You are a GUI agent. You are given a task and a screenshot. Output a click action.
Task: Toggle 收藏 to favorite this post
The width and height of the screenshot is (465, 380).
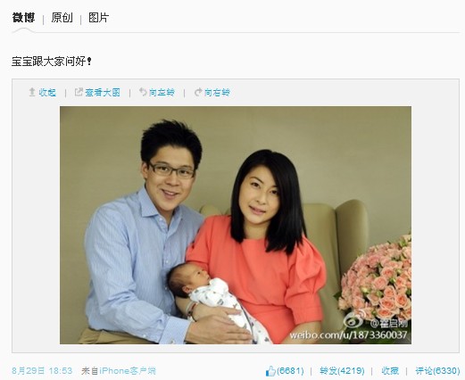[x=390, y=371]
